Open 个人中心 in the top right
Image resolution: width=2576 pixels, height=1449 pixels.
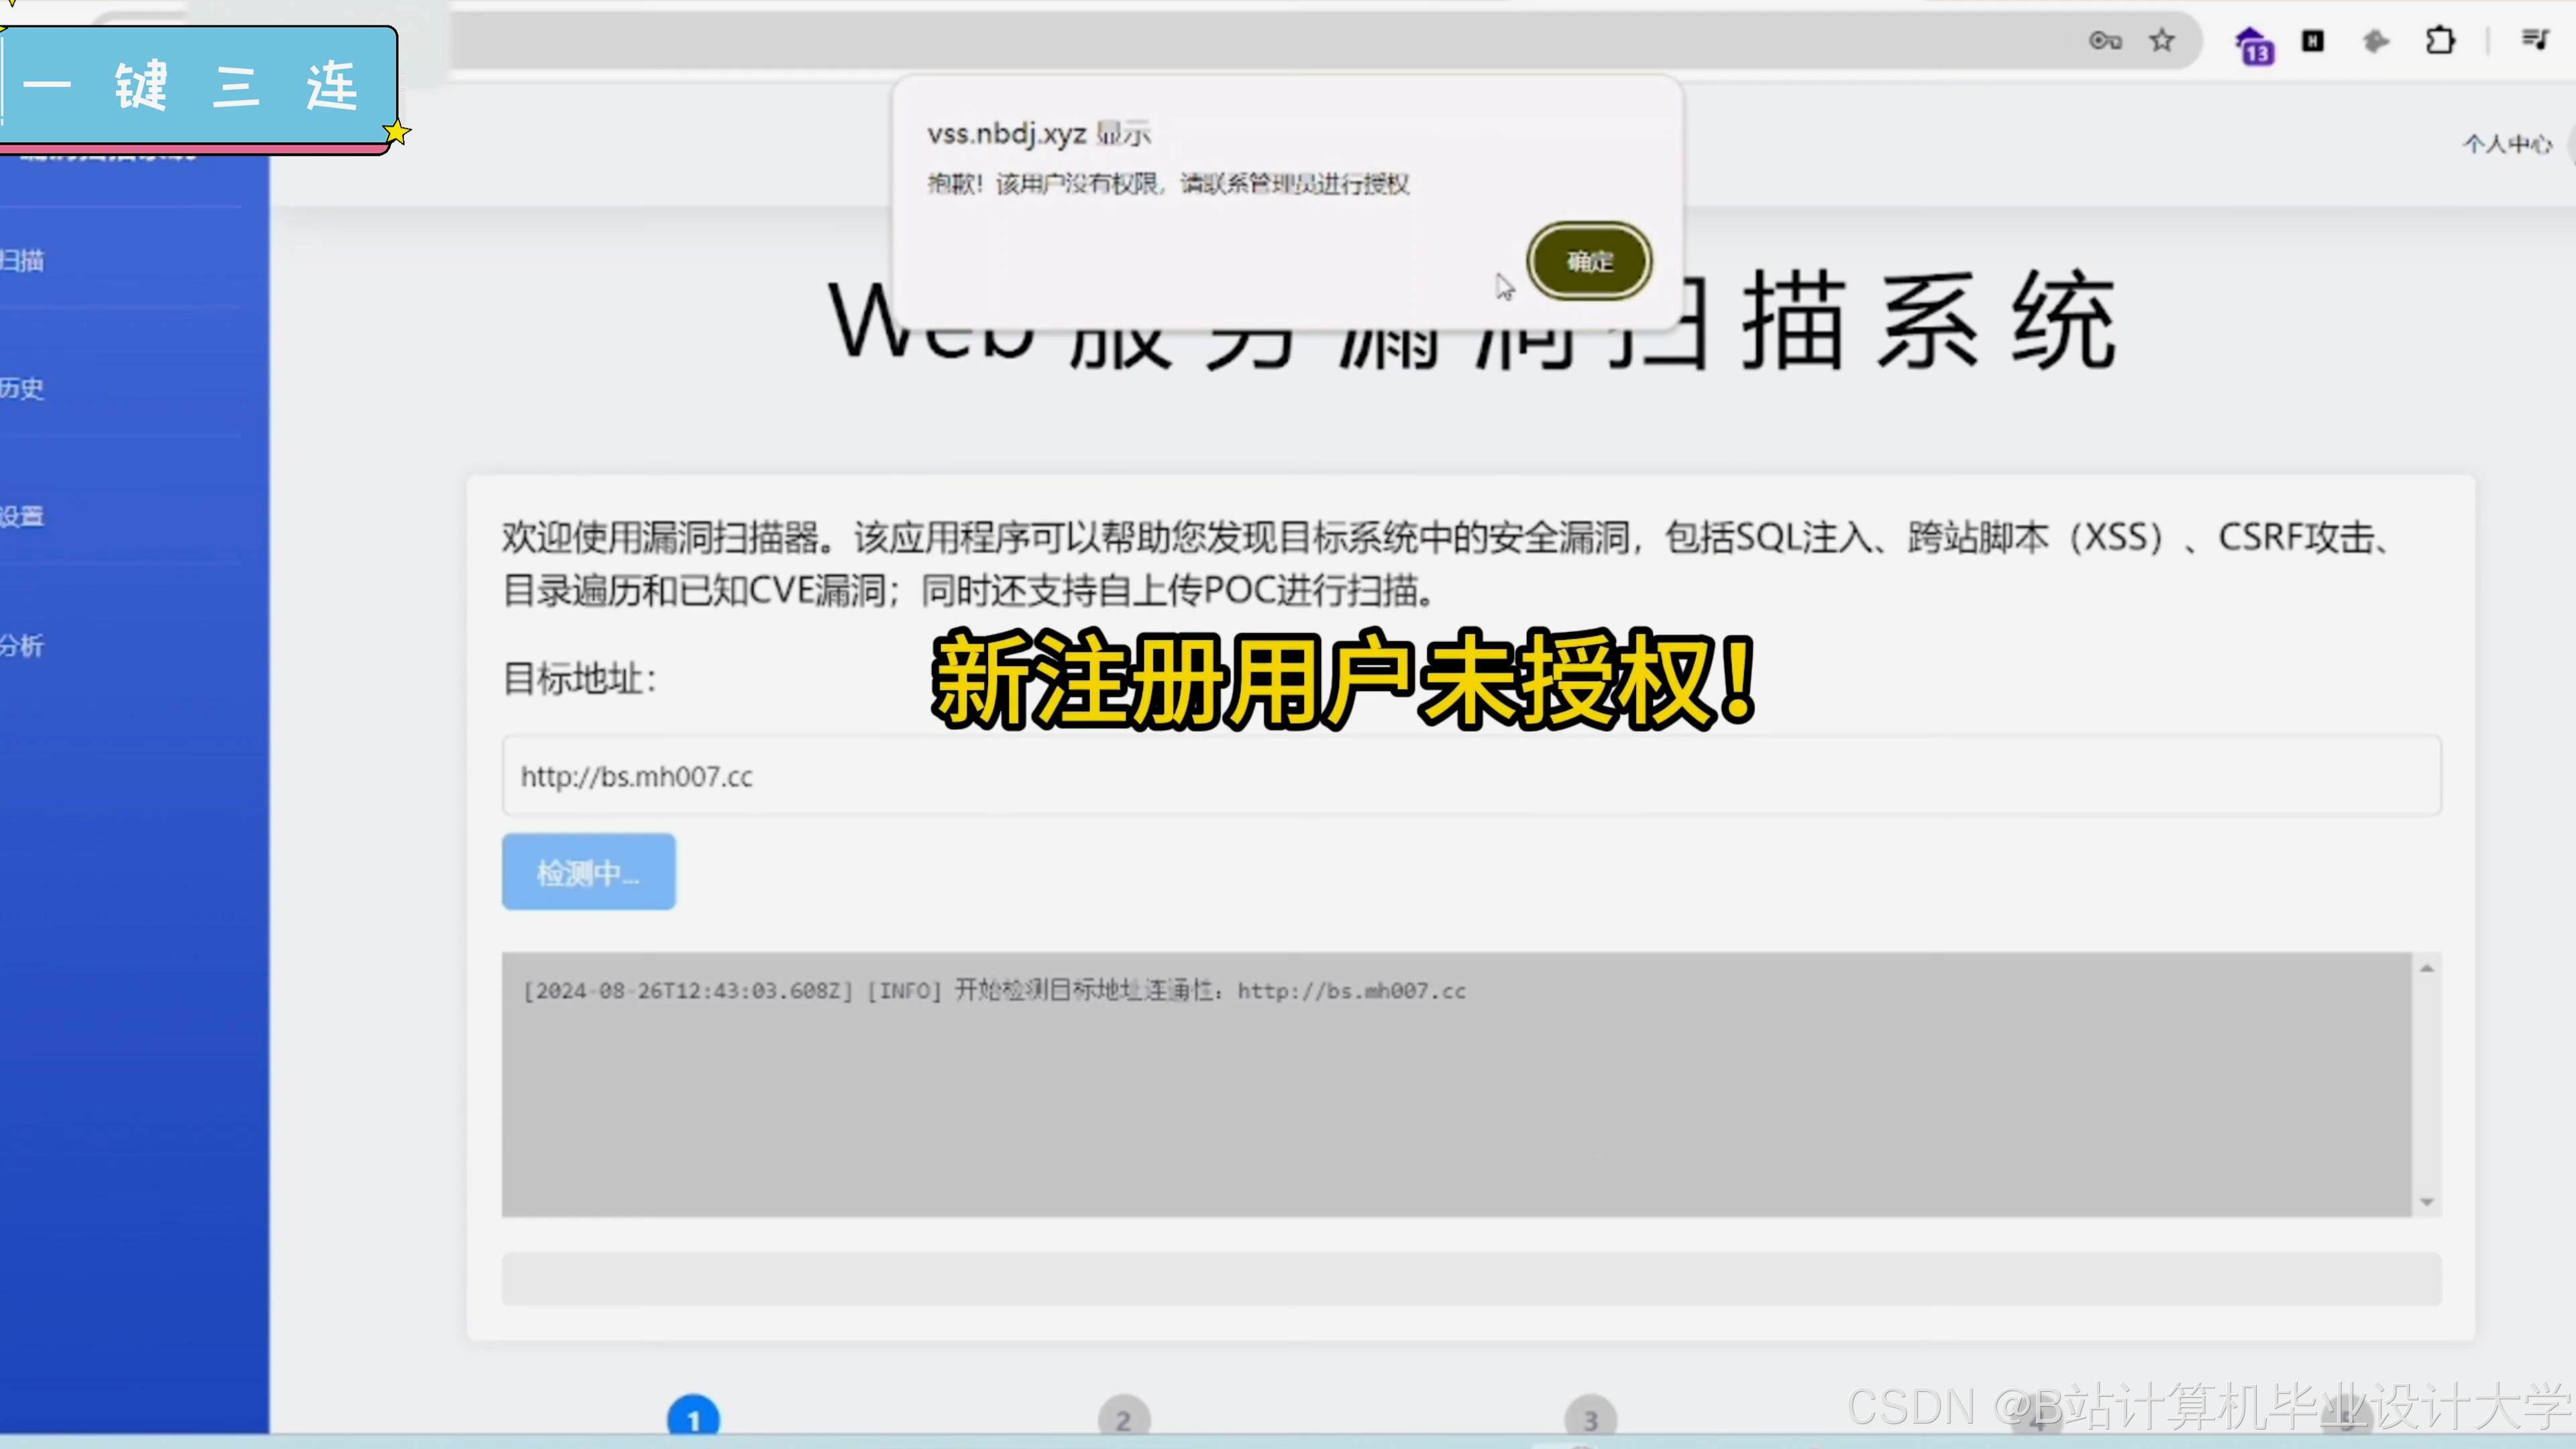(x=2507, y=145)
